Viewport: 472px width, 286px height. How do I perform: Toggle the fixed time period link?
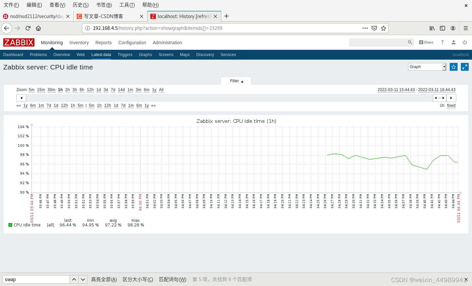pyautogui.click(x=451, y=105)
